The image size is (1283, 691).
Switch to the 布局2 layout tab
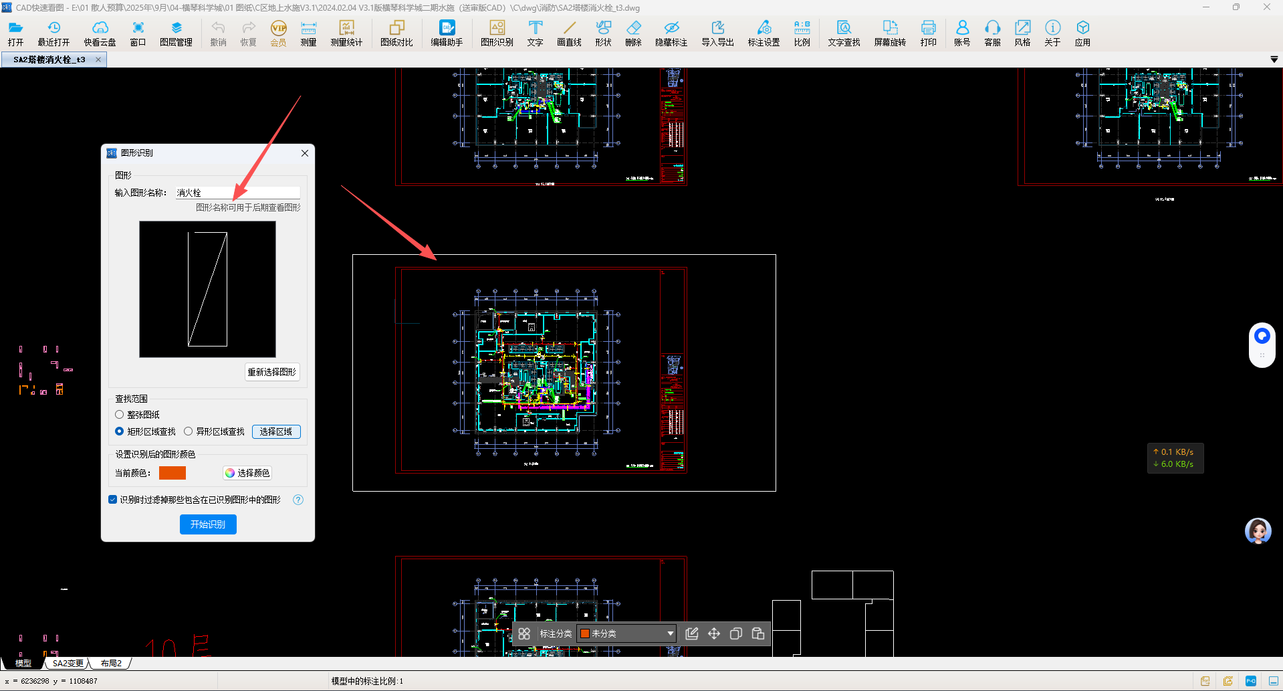point(111,664)
